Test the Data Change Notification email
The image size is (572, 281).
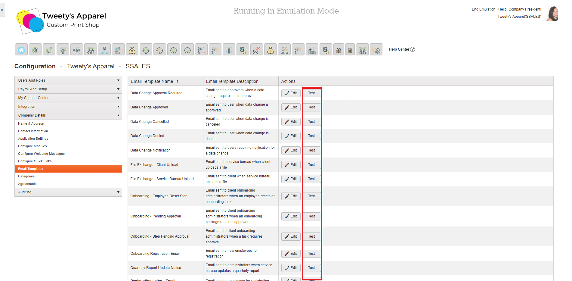click(x=311, y=150)
